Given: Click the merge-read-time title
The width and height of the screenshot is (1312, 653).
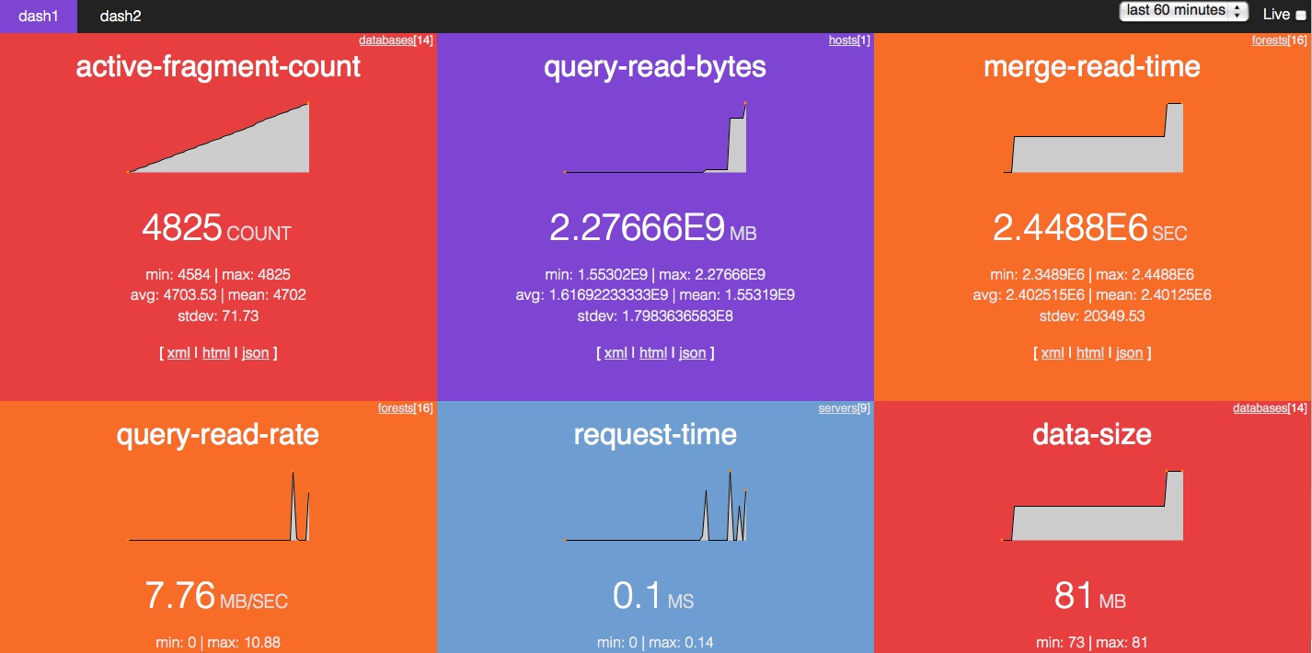Looking at the screenshot, I should 1092,66.
